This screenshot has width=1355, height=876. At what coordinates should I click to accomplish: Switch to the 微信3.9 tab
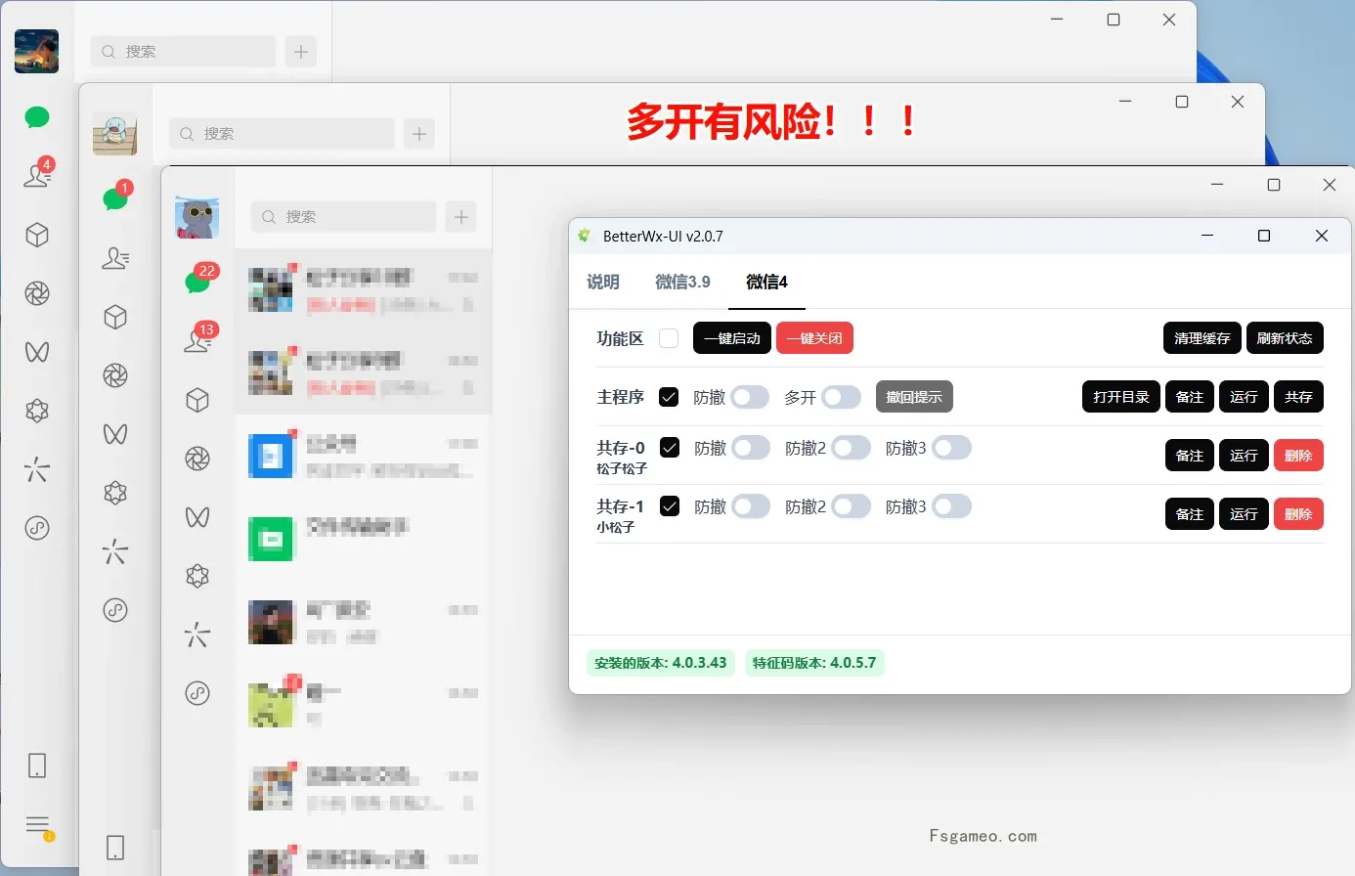(x=682, y=282)
